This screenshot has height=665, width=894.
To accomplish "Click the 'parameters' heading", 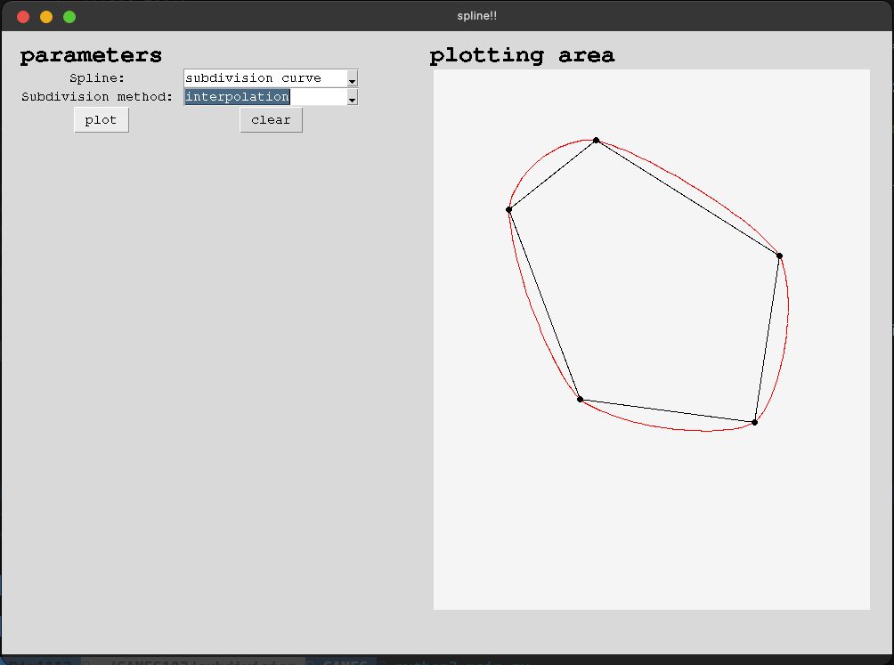I will tap(91, 56).
